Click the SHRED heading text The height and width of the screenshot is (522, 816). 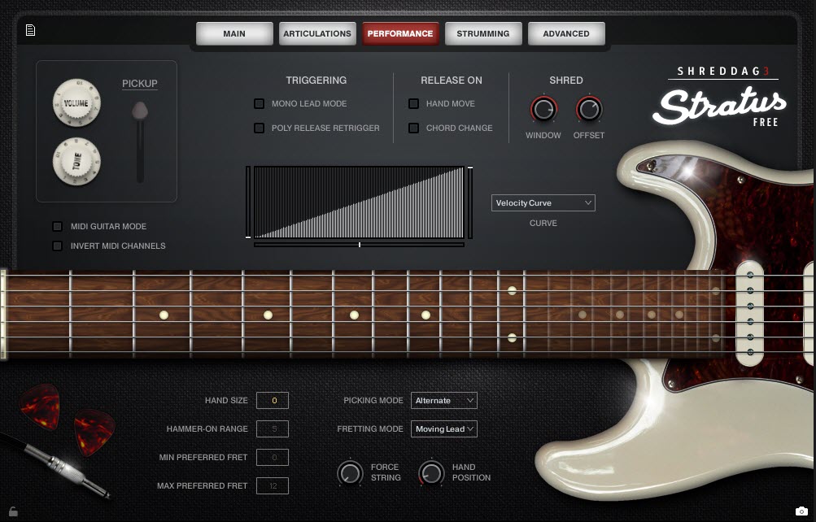point(565,80)
